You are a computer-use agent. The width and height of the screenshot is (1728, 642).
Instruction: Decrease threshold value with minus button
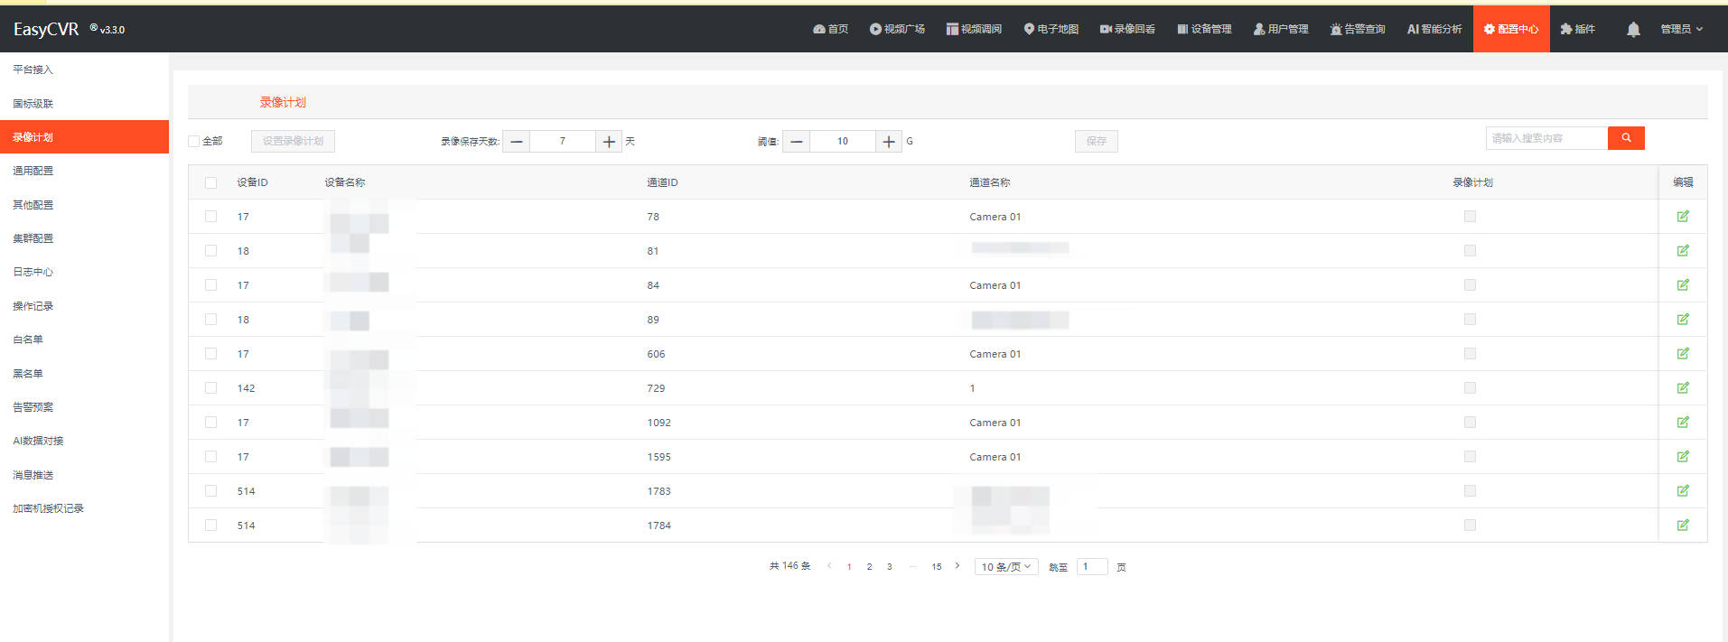tap(796, 142)
